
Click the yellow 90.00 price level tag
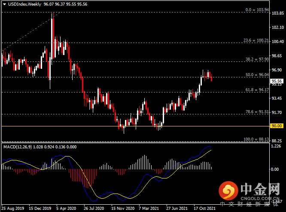click(277, 126)
